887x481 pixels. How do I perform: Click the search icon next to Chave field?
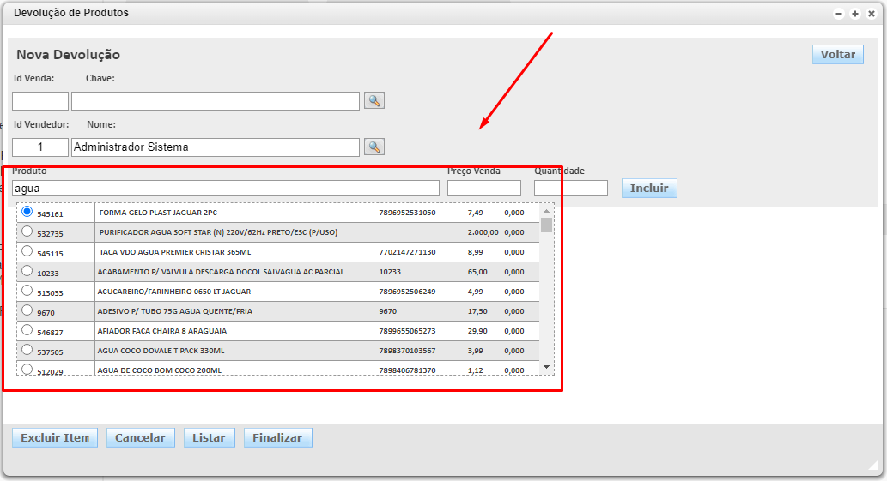coord(374,101)
